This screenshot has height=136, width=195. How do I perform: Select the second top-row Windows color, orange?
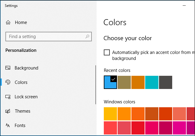pyautogui.click(x=124, y=114)
